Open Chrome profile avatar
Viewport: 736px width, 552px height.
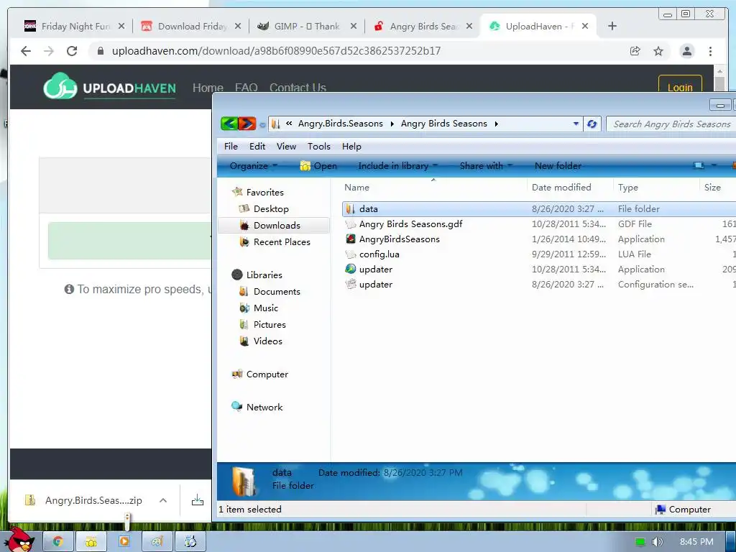point(686,51)
